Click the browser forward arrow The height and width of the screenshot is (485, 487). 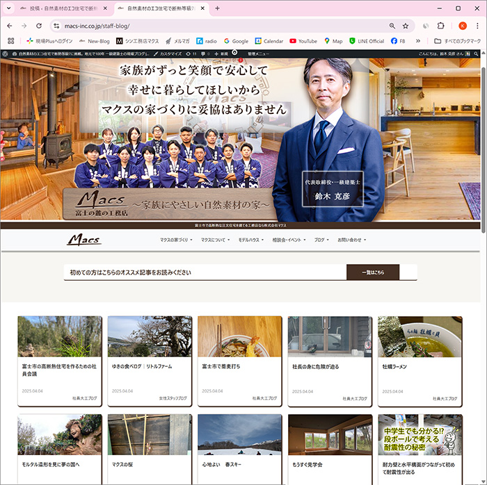(24, 26)
